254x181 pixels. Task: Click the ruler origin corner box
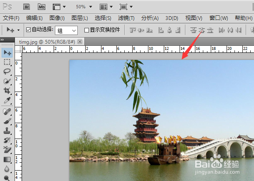click(x=18, y=49)
